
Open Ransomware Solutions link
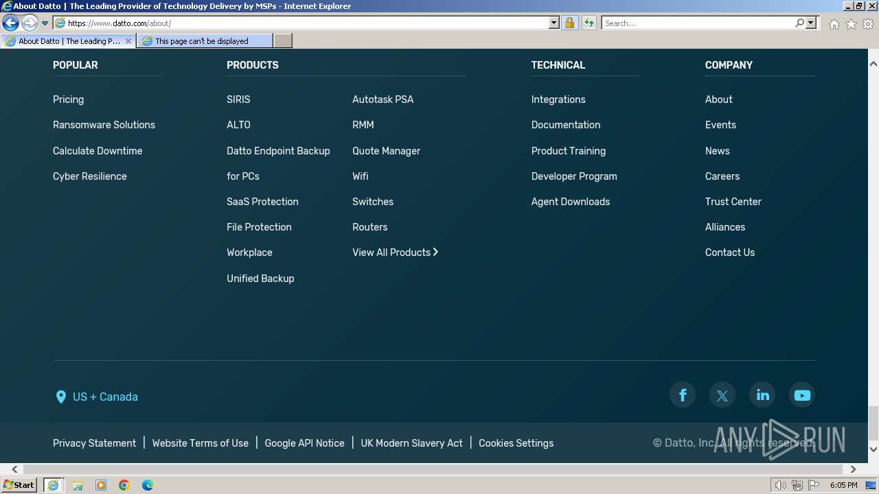pyautogui.click(x=104, y=125)
